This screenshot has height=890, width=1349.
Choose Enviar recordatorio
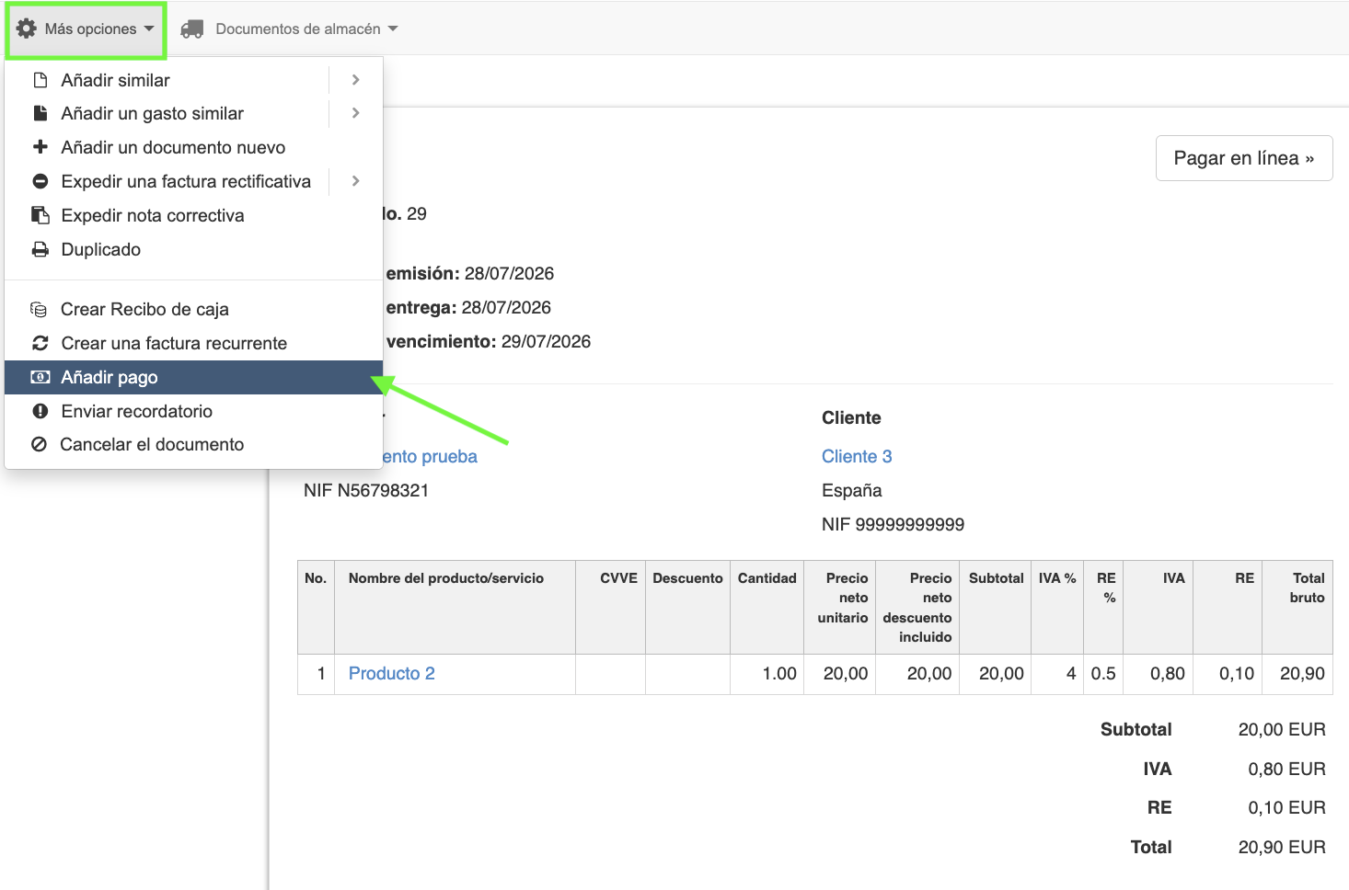[x=193, y=411]
